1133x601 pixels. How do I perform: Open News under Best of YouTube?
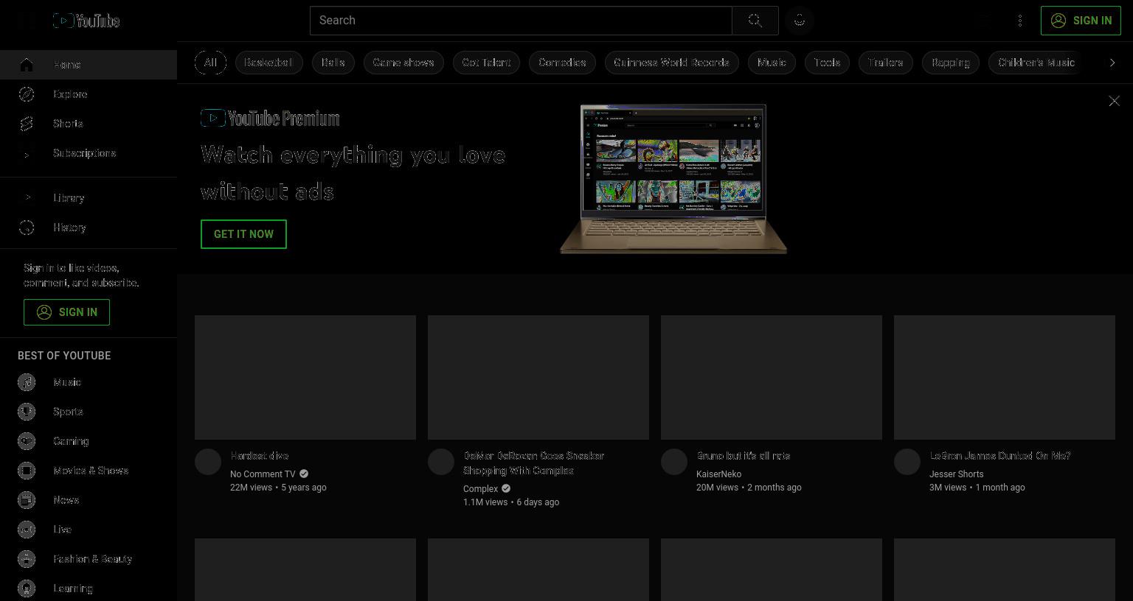click(89, 500)
